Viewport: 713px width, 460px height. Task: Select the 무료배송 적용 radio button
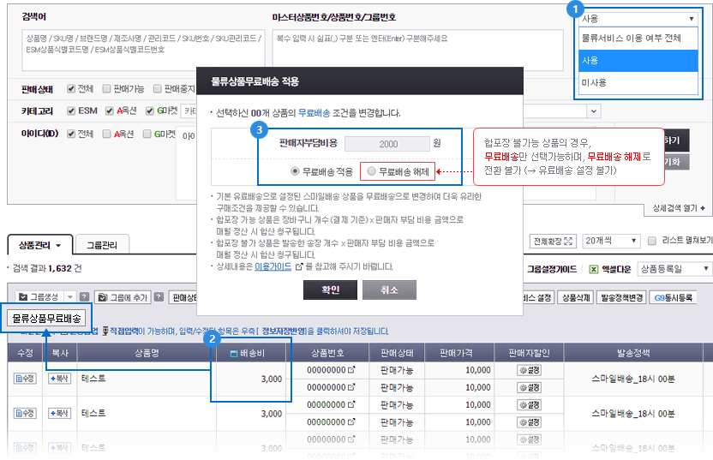coord(296,171)
